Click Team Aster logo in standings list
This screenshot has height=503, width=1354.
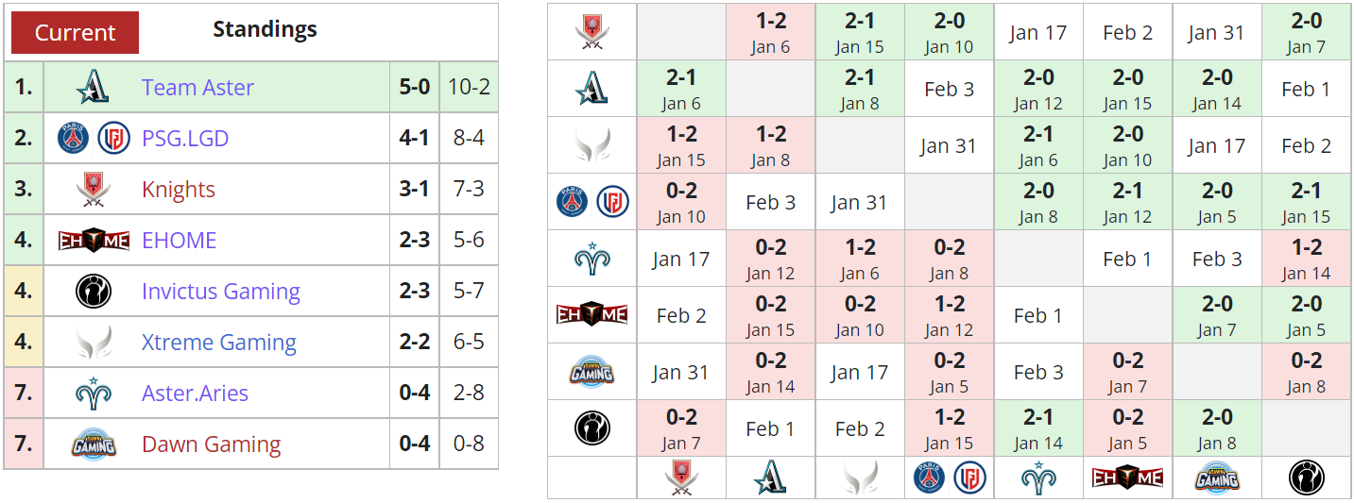tap(93, 88)
